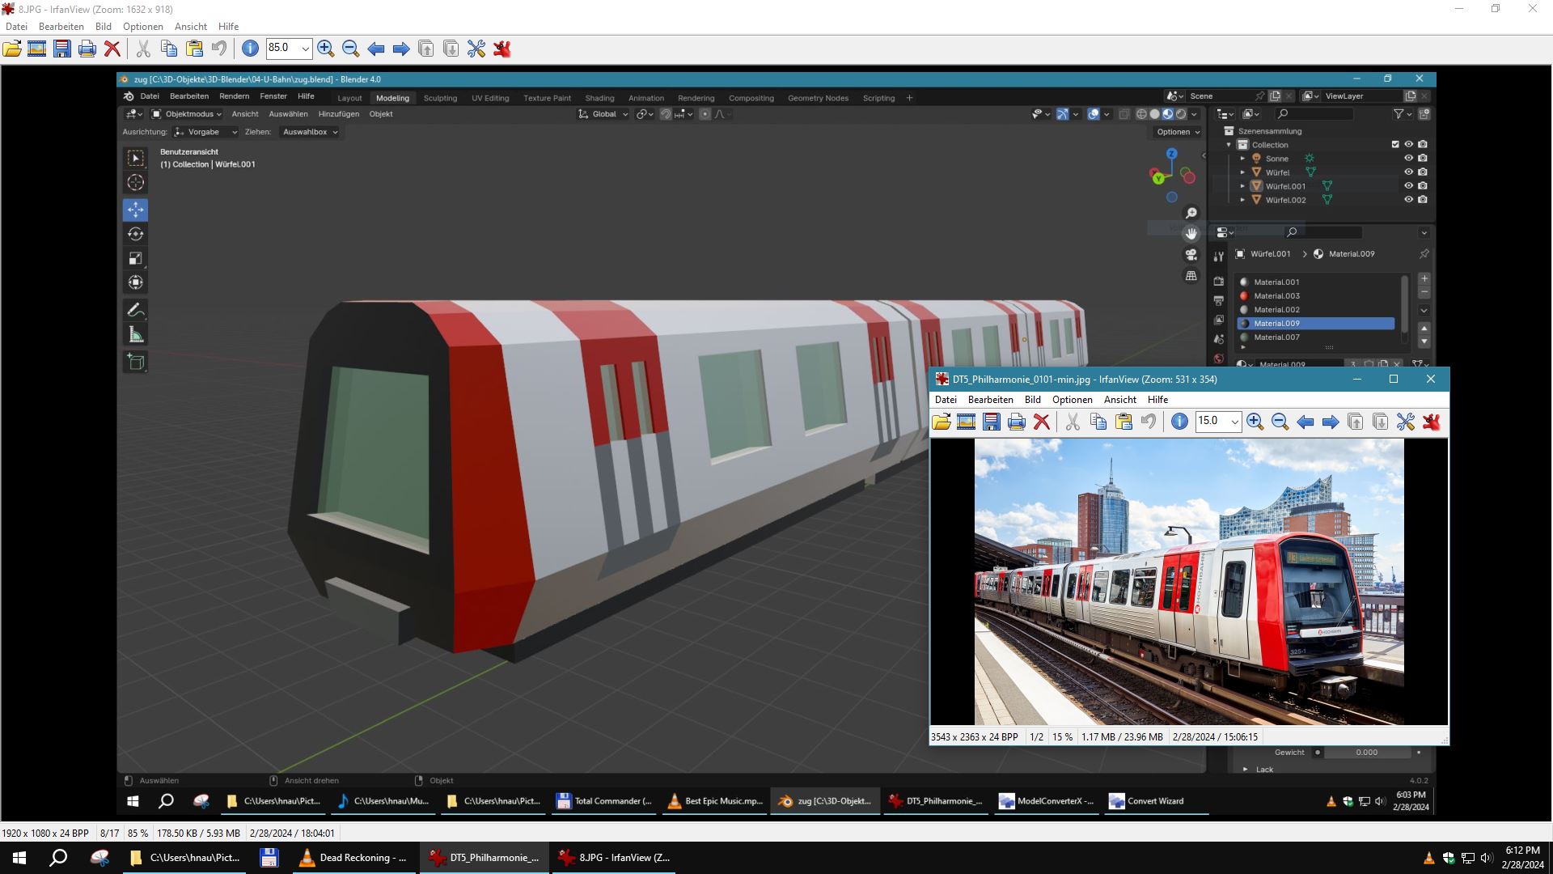Open the Global orientation dropdown

click(x=603, y=114)
